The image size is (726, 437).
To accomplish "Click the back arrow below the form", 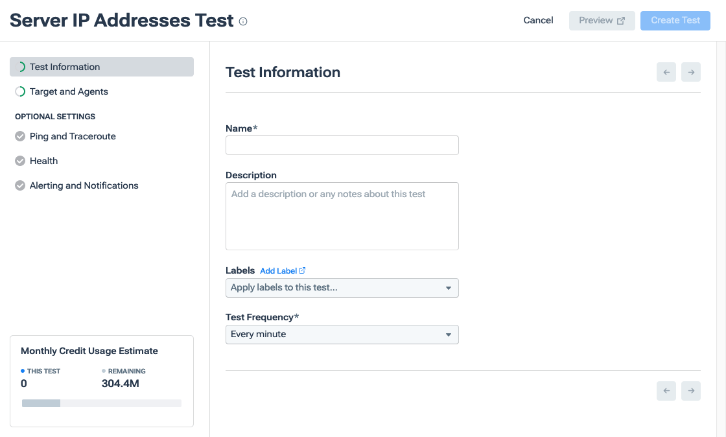I will pos(666,390).
